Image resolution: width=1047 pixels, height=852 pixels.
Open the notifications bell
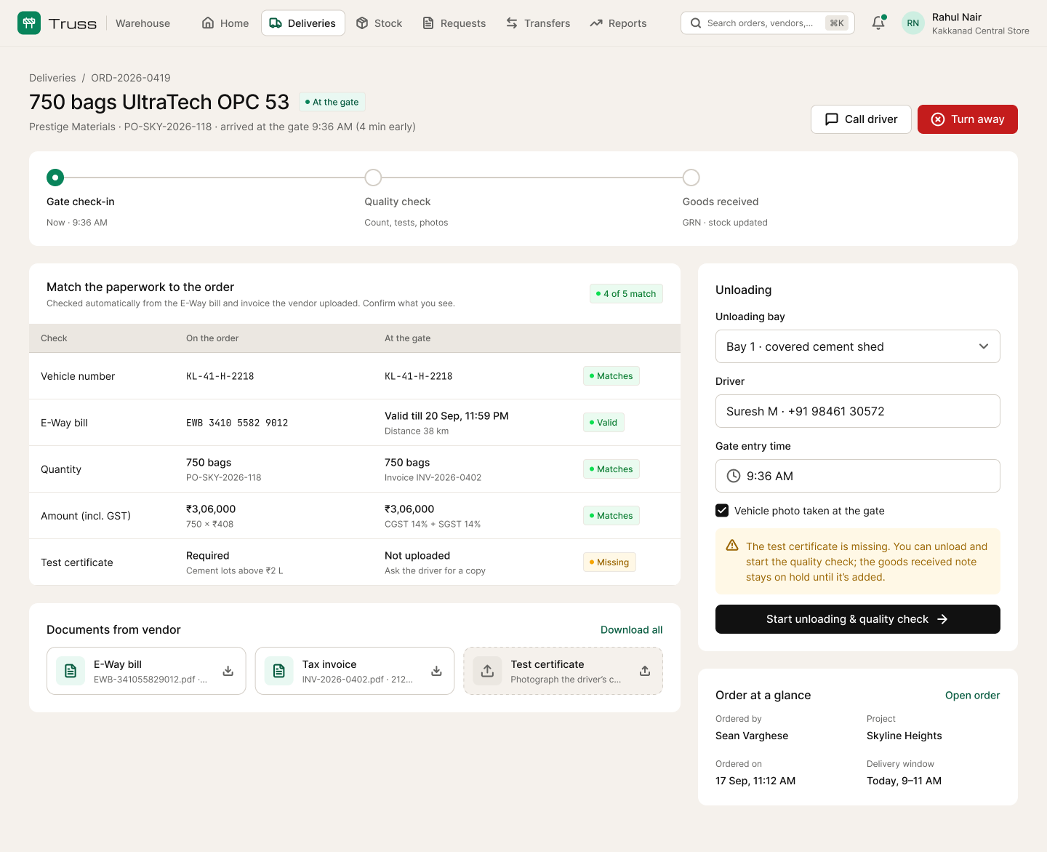click(x=878, y=23)
